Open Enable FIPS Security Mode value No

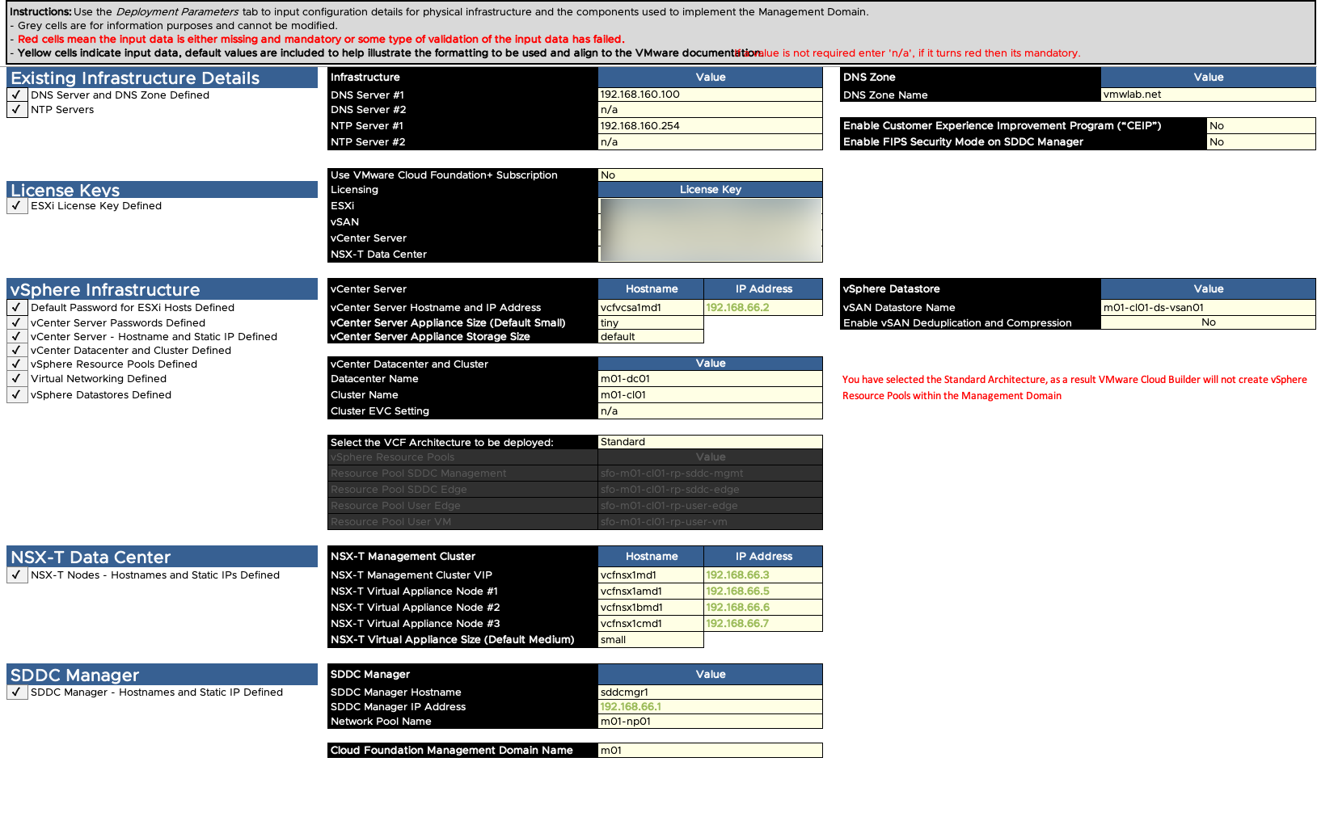tap(1261, 142)
